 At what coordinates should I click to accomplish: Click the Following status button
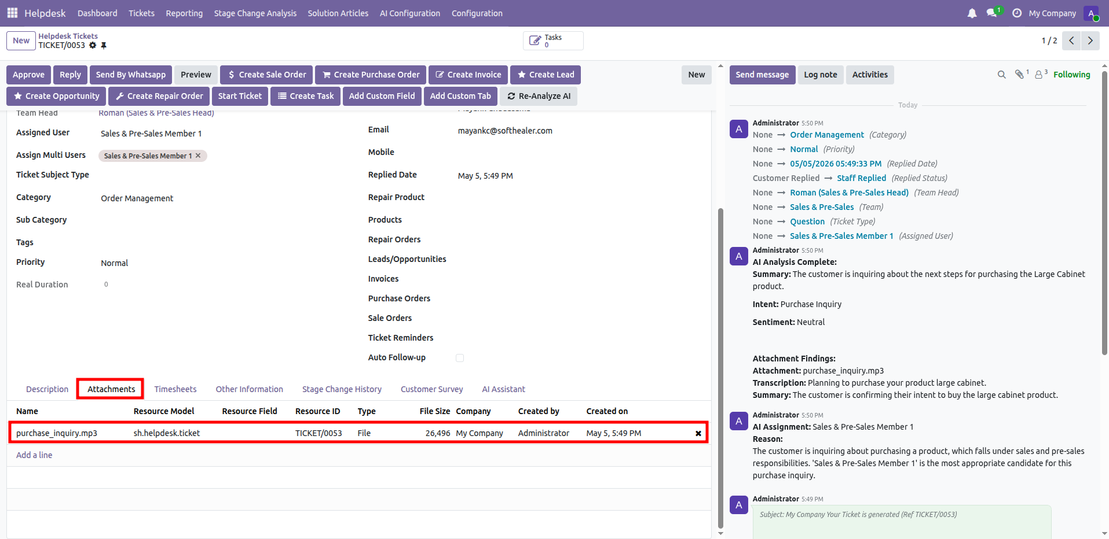pos(1071,75)
